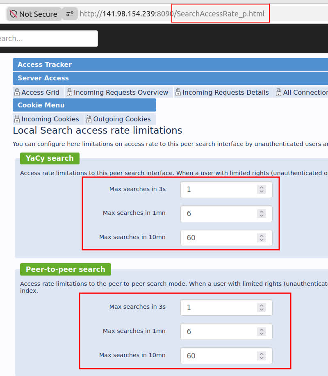Click the YaCy search 'Max searches in 3s' label
This screenshot has height=376, width=328.
click(x=137, y=189)
